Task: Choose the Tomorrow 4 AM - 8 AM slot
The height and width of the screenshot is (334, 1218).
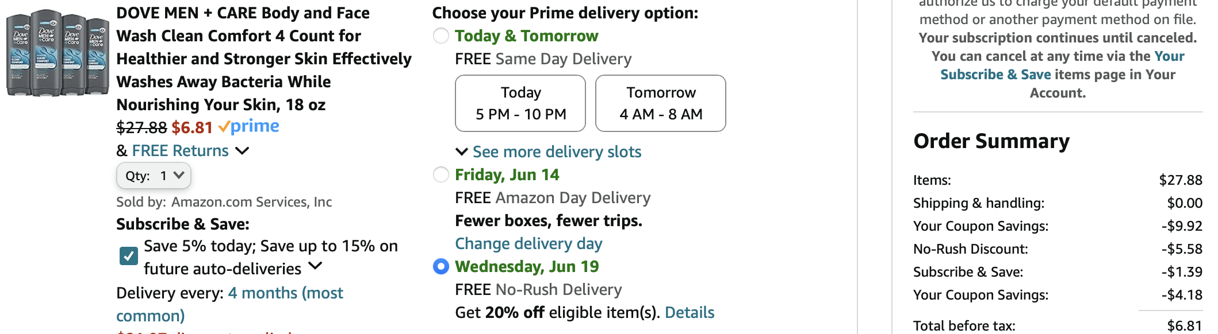Action: click(x=661, y=103)
